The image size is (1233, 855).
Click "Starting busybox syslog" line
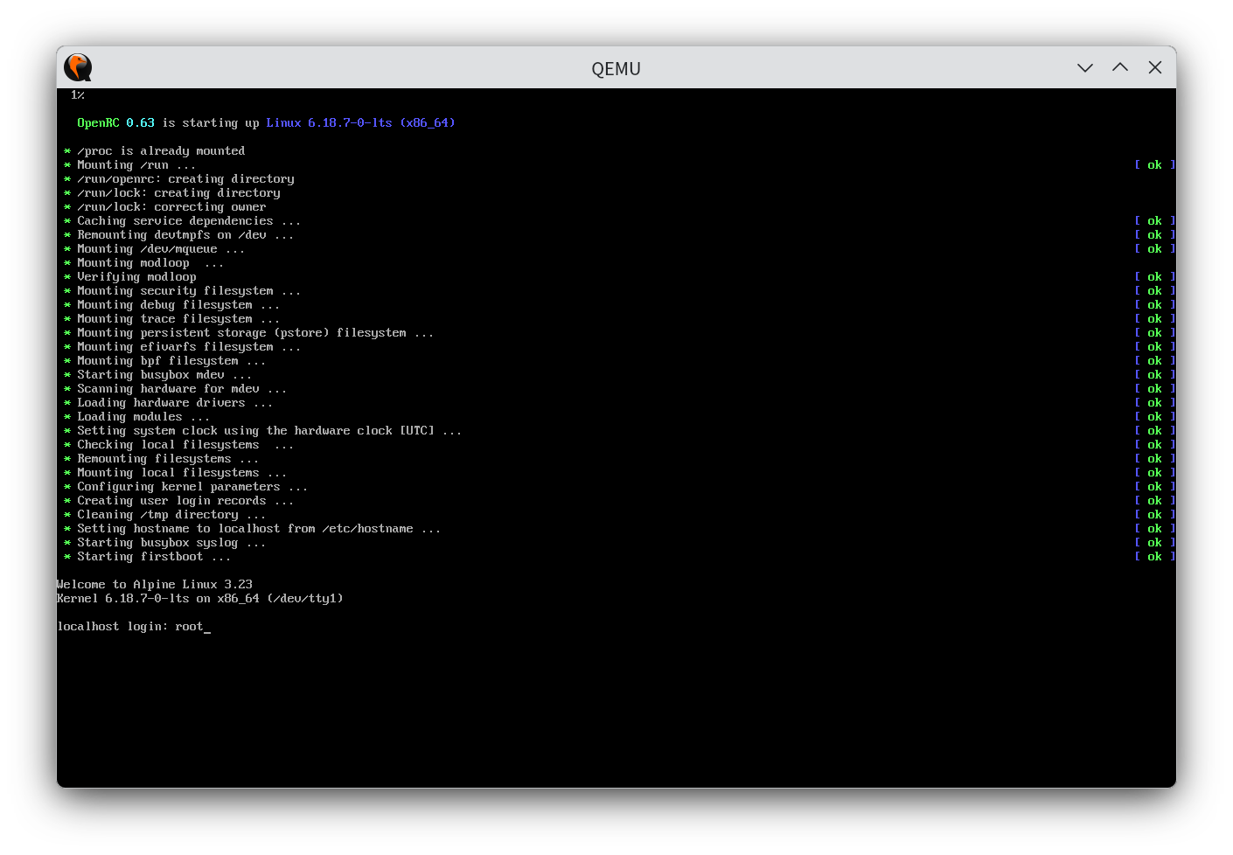(x=171, y=543)
